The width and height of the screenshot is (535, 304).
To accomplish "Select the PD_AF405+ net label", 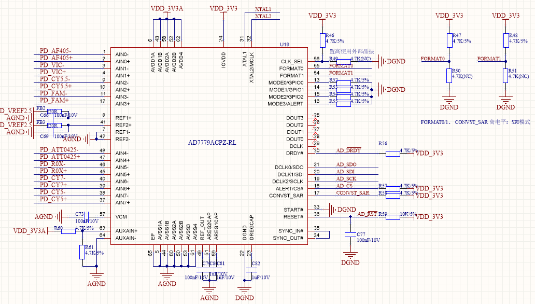I will tap(56, 58).
